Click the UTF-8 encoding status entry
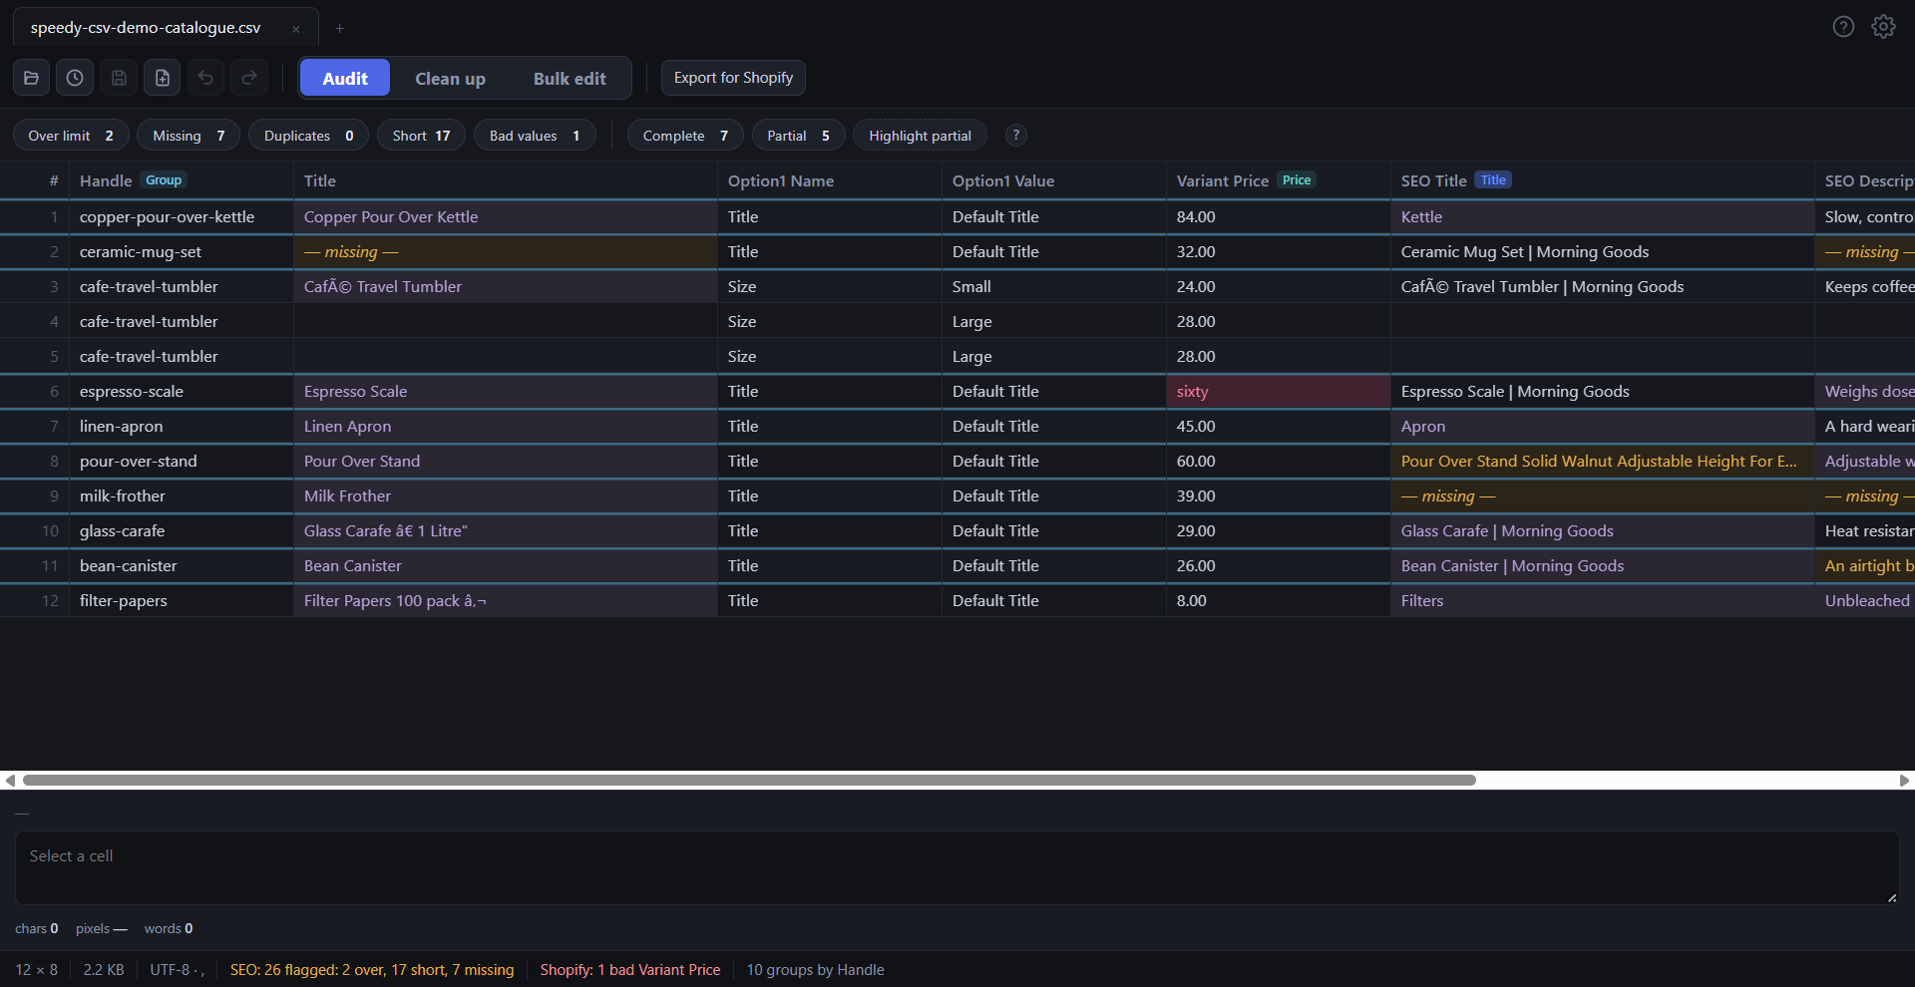This screenshot has width=1915, height=987. pyautogui.click(x=177, y=970)
